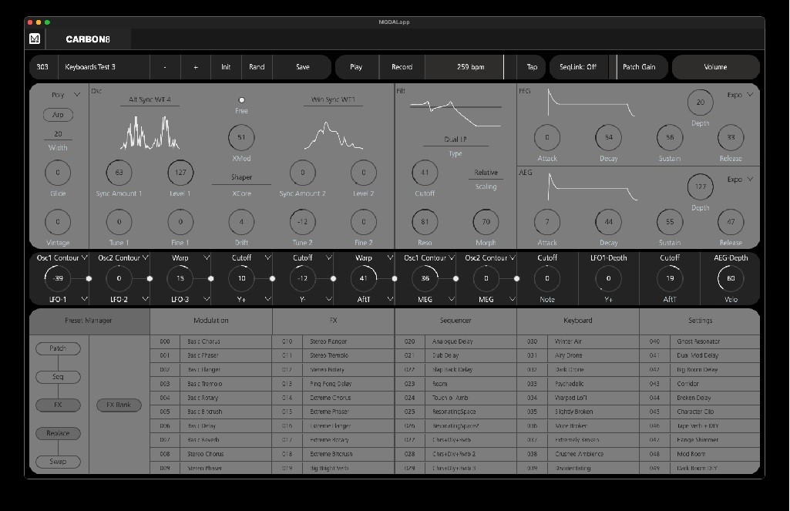Open the Poly voice mode dropdown
Viewport: 790px width, 511px height.
point(66,95)
